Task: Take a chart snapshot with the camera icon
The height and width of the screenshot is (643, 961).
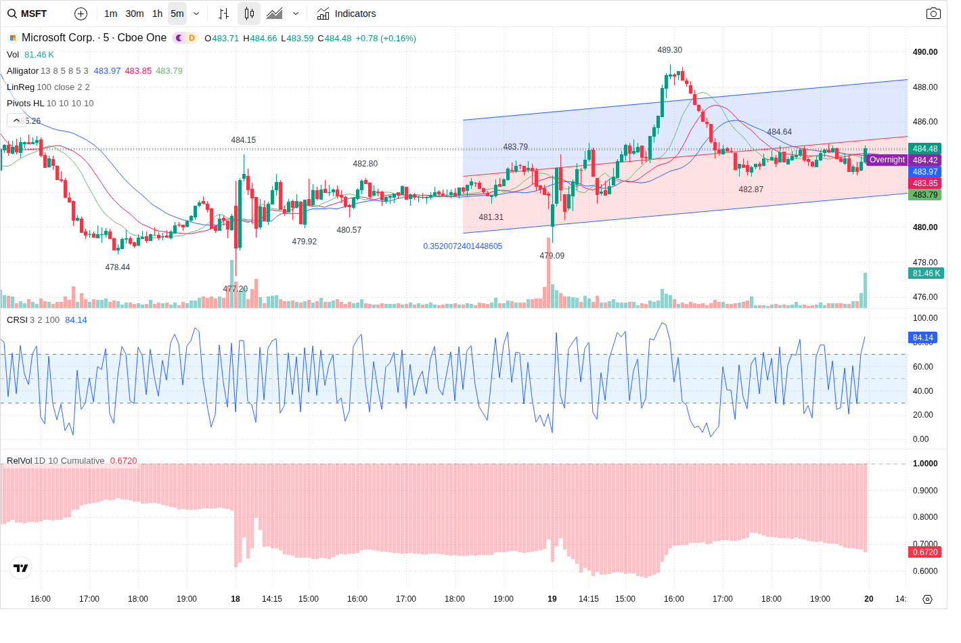Action: coord(933,14)
